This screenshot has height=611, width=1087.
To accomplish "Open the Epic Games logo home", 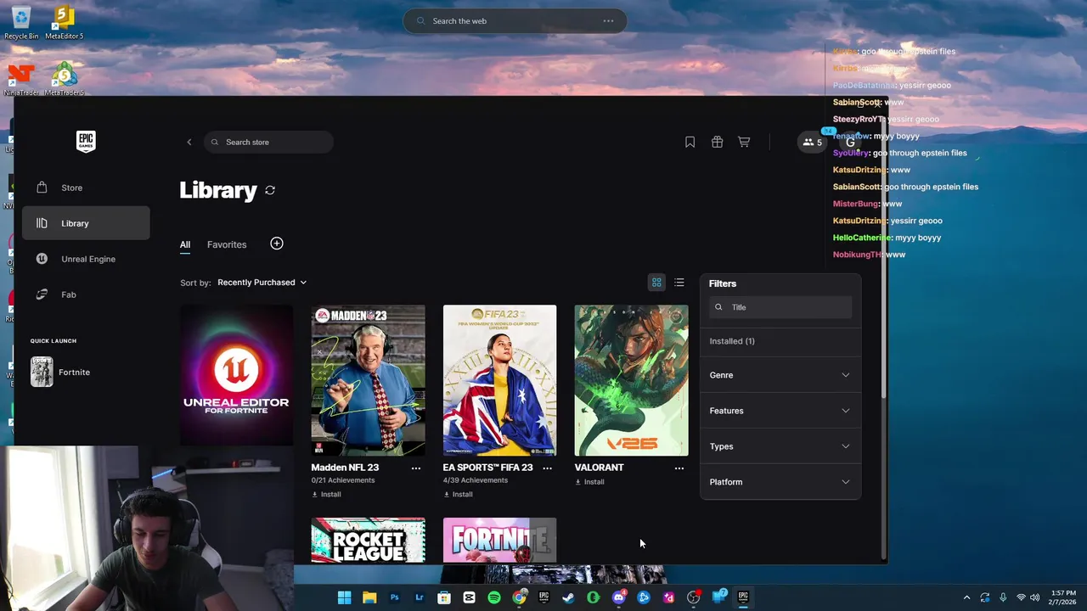I will [x=86, y=141].
